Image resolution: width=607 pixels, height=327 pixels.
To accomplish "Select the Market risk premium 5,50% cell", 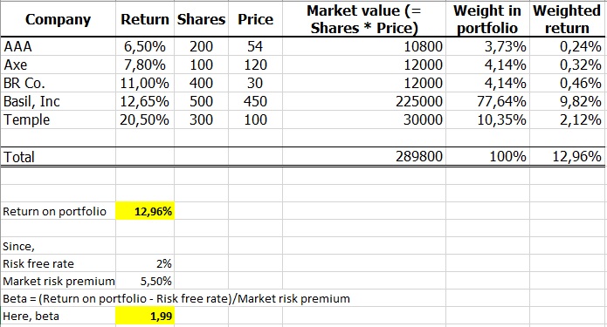I will [145, 281].
